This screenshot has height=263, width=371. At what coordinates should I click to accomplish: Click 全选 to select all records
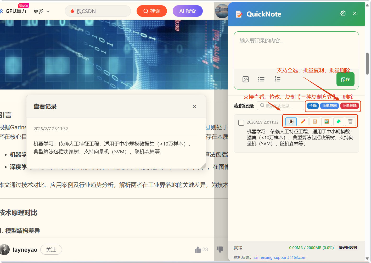point(313,106)
